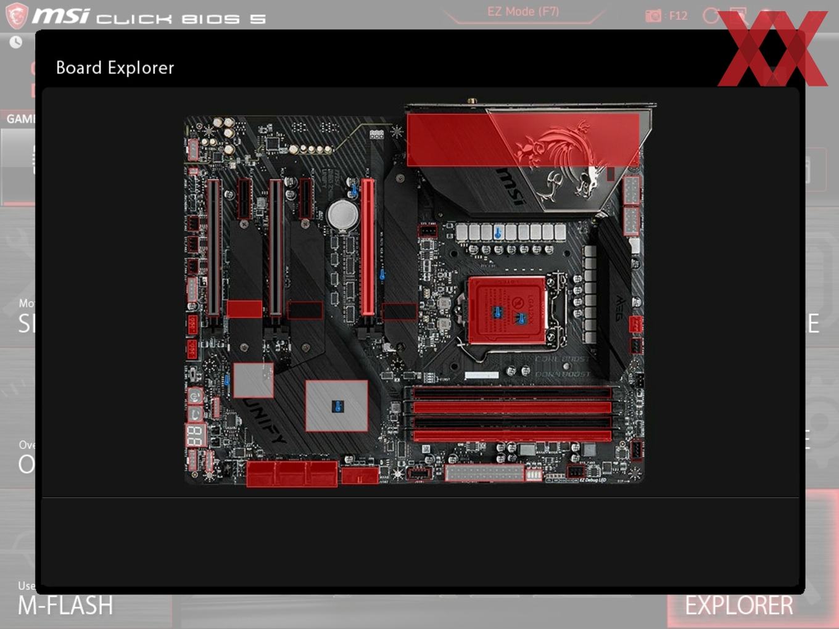Select short PCIe x1 slot between the left and middle long PCIe slots
The height and width of the screenshot is (629, 839).
(244, 199)
